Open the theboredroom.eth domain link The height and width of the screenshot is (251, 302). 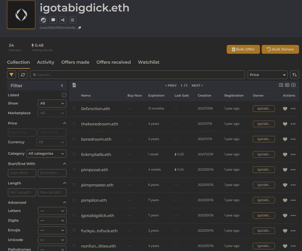(99, 124)
